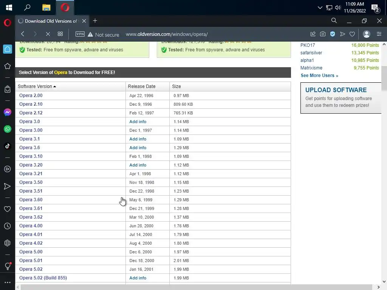Click Add info for Opera 5.02 Build 855
387x290 pixels.
click(138, 278)
